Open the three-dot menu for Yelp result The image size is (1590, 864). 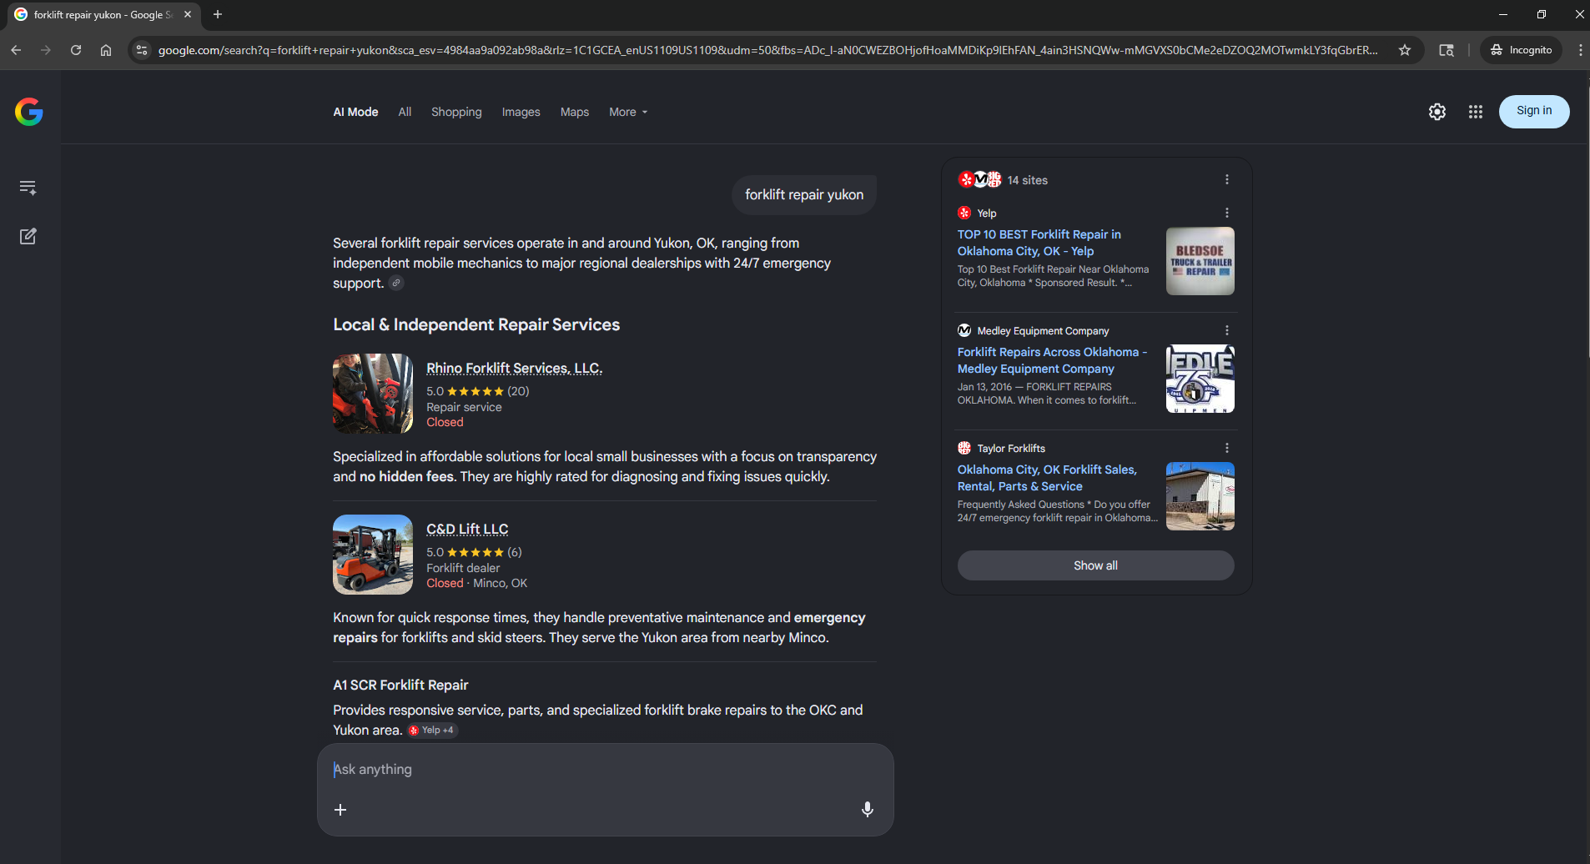coord(1226,213)
